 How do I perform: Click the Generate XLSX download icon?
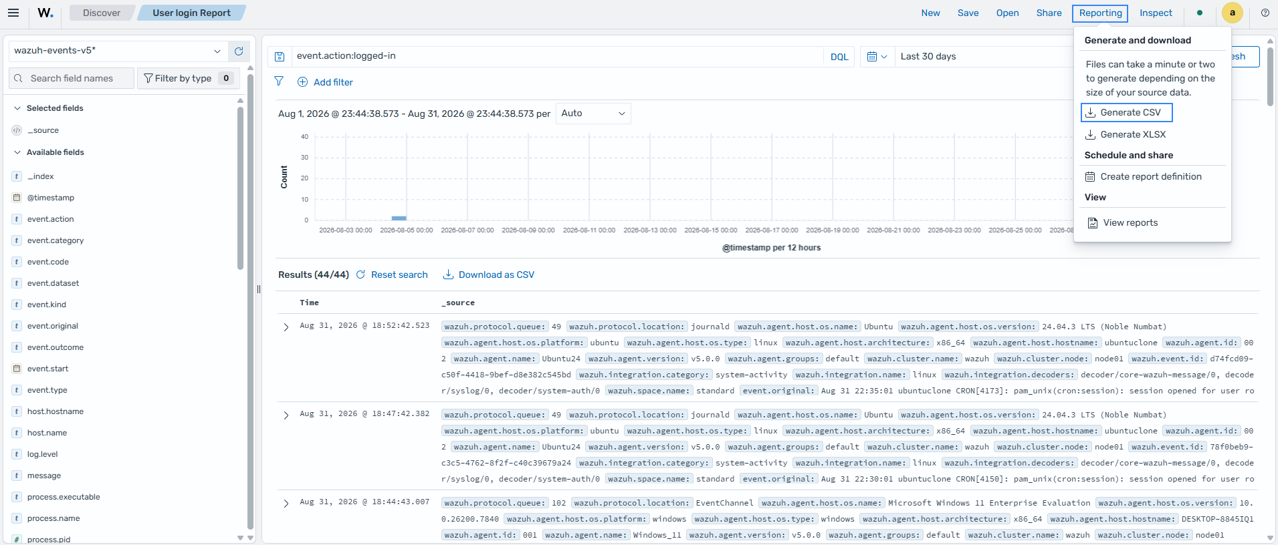tap(1090, 135)
